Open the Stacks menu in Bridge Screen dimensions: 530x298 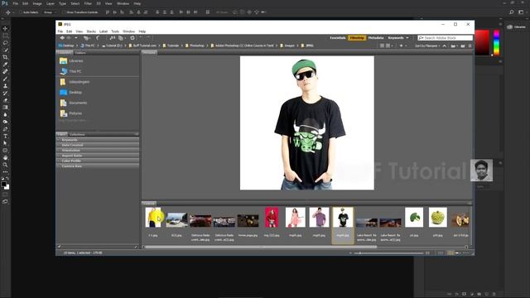[91, 31]
